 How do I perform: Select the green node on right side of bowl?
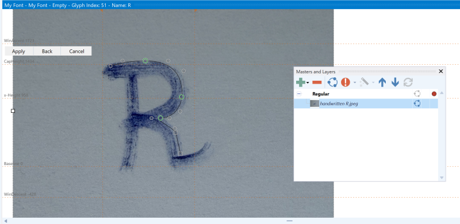[182, 97]
